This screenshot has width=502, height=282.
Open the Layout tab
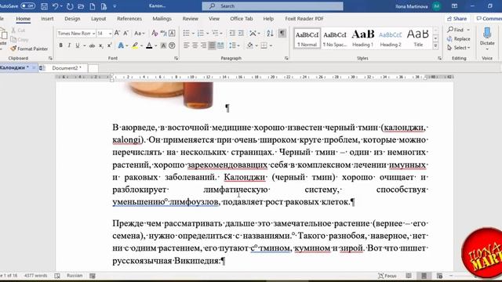click(x=99, y=19)
